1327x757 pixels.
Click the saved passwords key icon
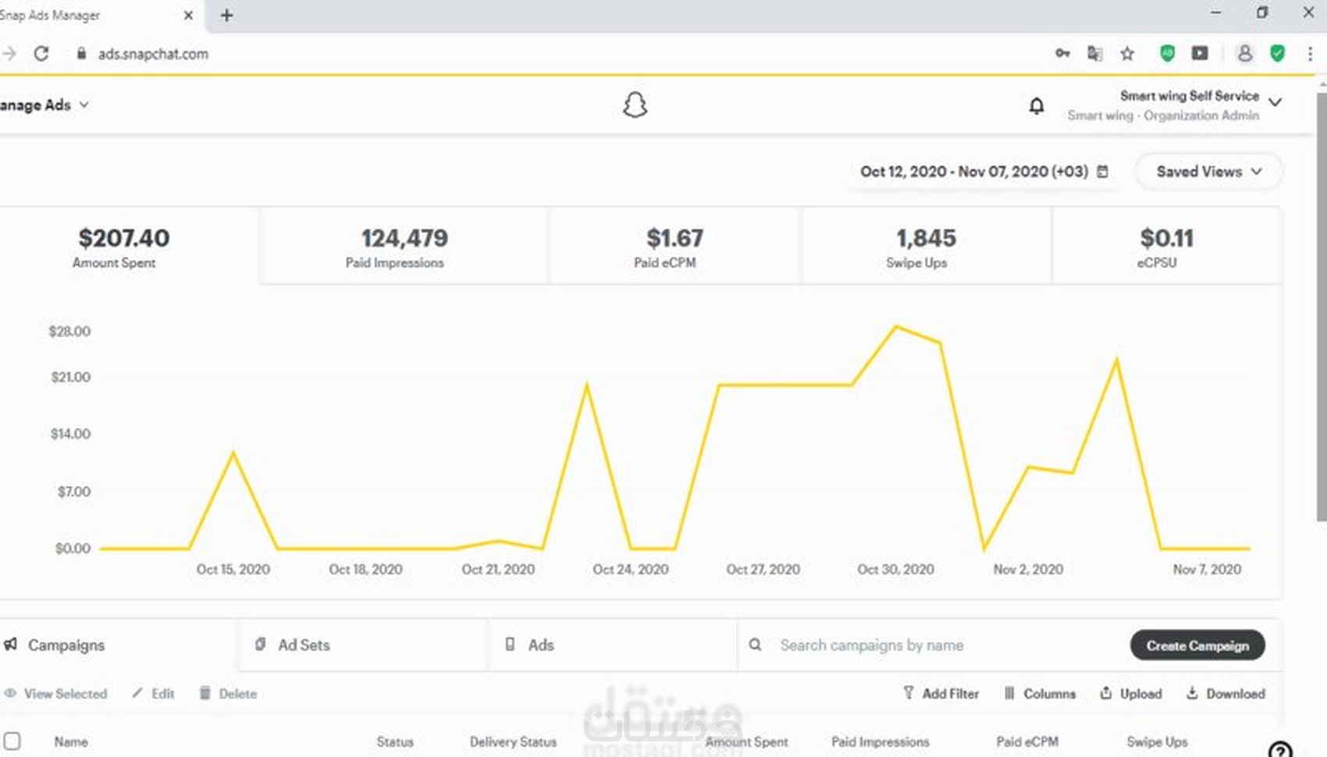(x=1062, y=54)
